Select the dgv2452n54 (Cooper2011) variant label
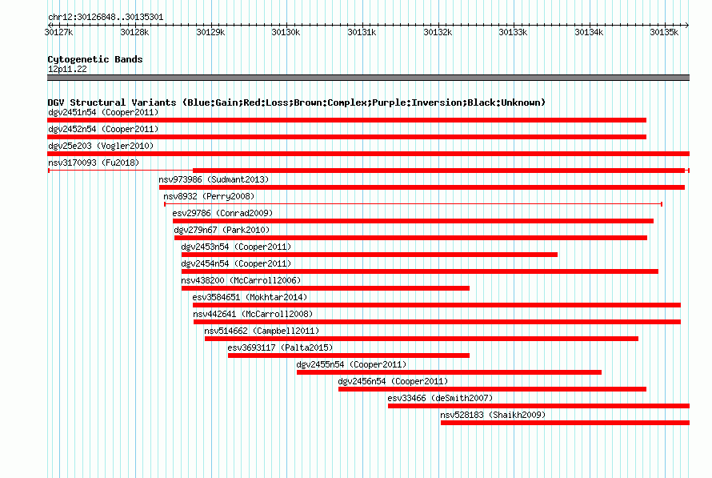 point(103,129)
